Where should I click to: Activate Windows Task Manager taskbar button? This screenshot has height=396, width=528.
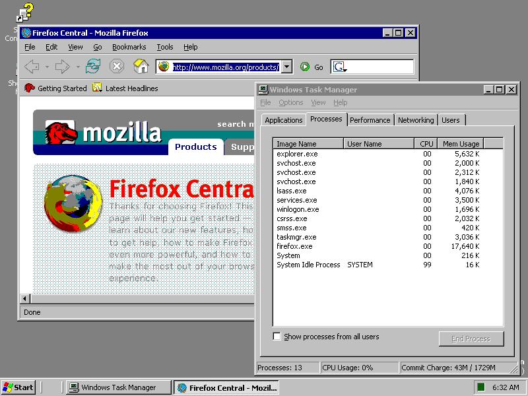coord(119,387)
